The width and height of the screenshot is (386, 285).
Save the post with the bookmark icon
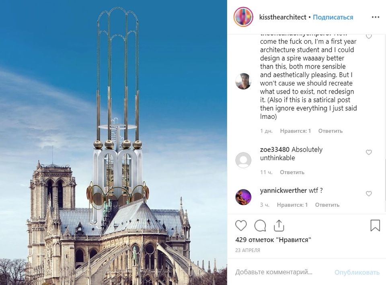click(375, 225)
